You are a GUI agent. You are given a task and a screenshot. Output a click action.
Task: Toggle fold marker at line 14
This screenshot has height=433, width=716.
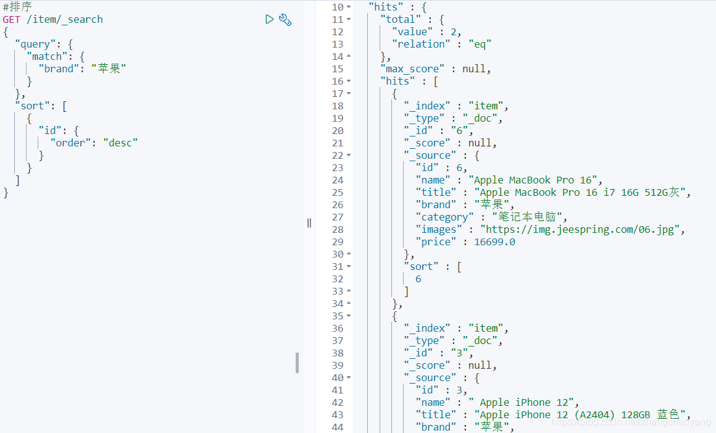tap(349, 56)
